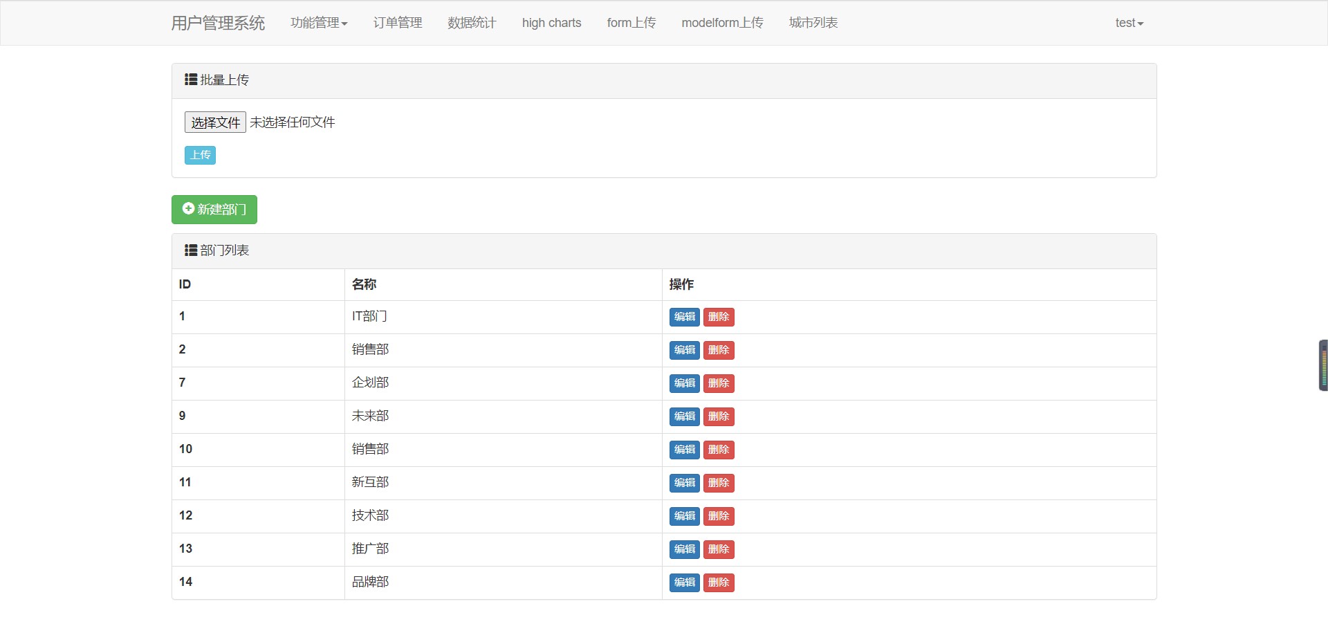Delete department 销售部 with ID 2
Image resolution: width=1328 pixels, height=624 pixels.
[719, 350]
